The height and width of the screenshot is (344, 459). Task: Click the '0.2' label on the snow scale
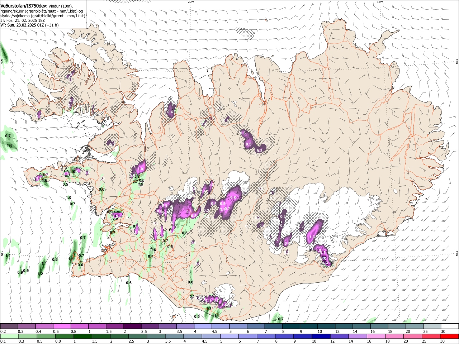click(x=3, y=331)
